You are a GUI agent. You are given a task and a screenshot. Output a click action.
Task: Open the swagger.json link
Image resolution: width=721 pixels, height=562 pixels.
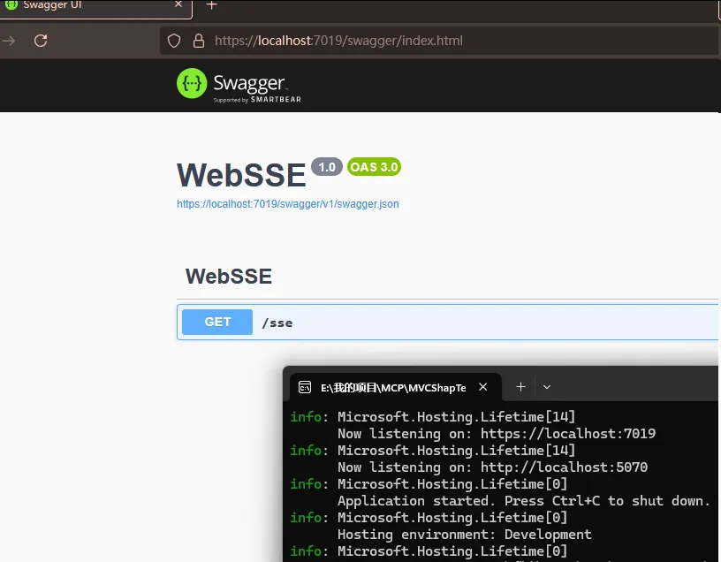click(288, 204)
